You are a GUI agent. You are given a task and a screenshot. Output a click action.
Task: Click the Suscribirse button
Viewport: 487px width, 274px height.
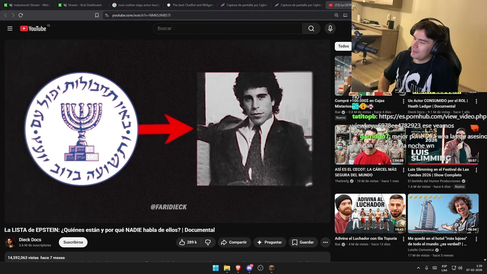[x=73, y=242]
